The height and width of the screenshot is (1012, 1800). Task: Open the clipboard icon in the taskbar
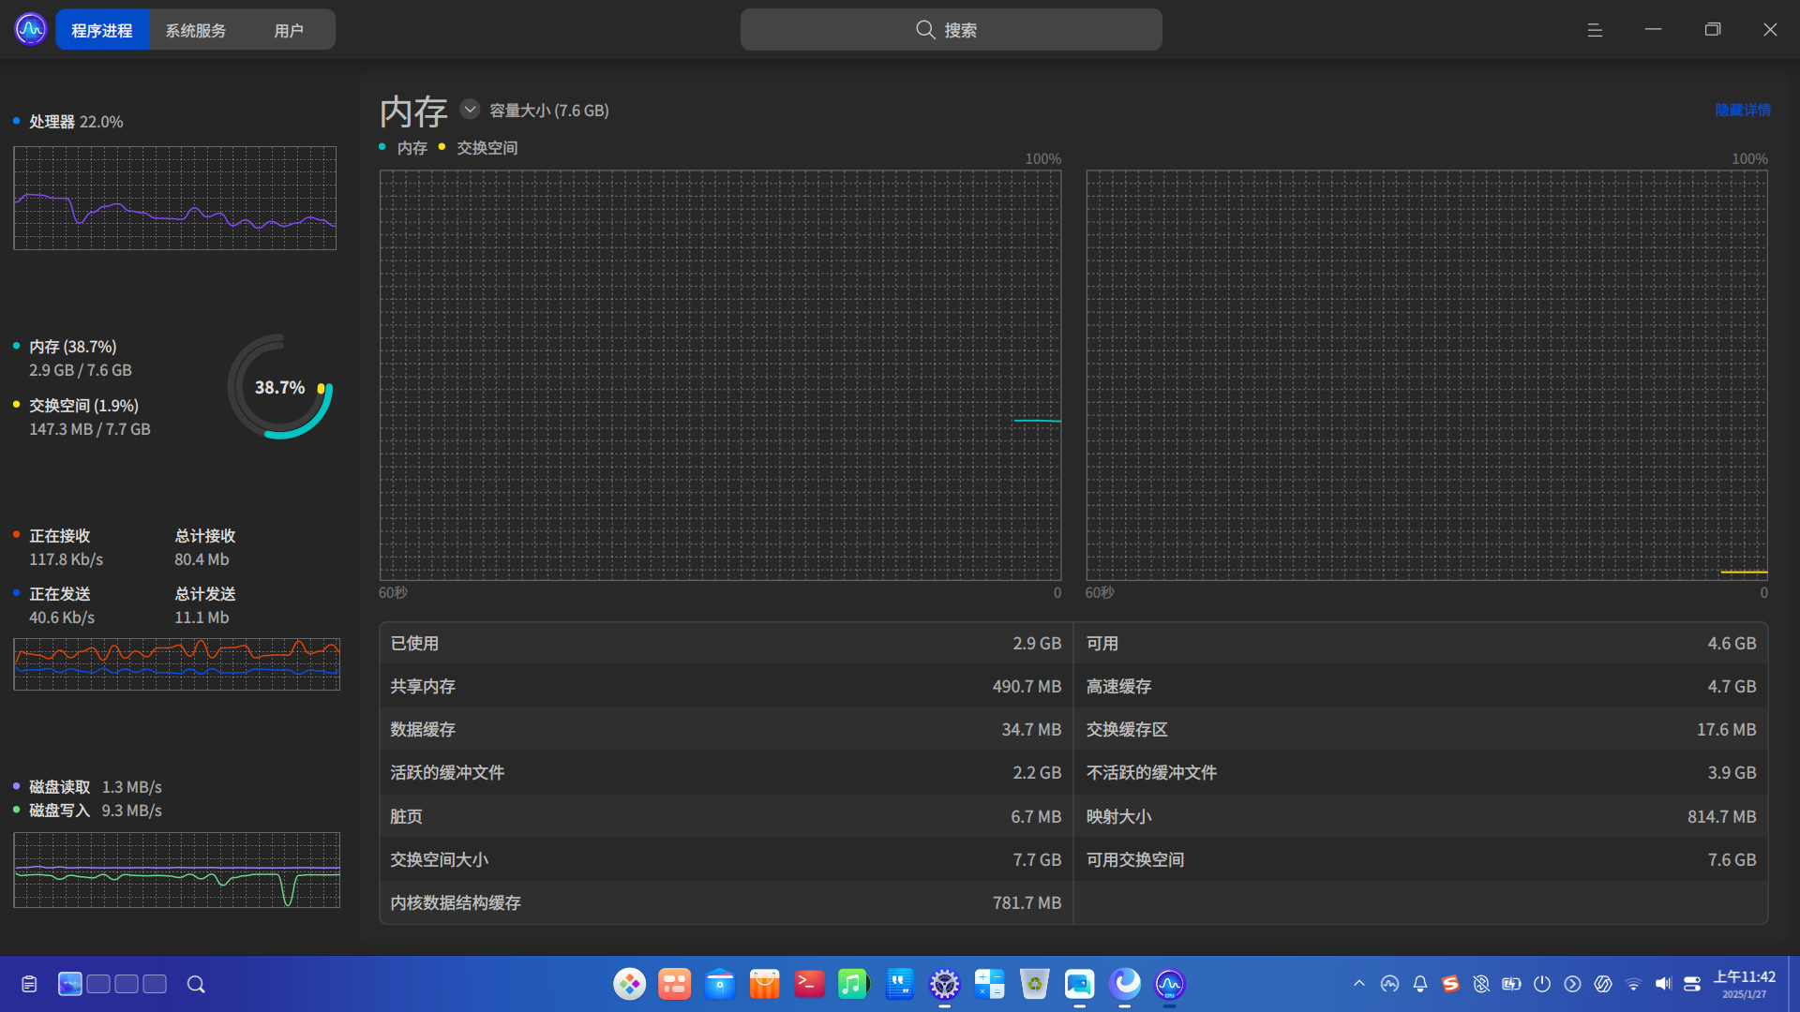pos(29,984)
